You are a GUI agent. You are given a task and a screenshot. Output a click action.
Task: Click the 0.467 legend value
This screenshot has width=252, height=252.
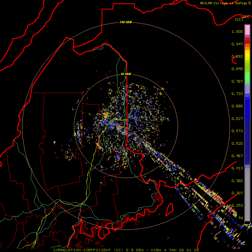[237, 156]
